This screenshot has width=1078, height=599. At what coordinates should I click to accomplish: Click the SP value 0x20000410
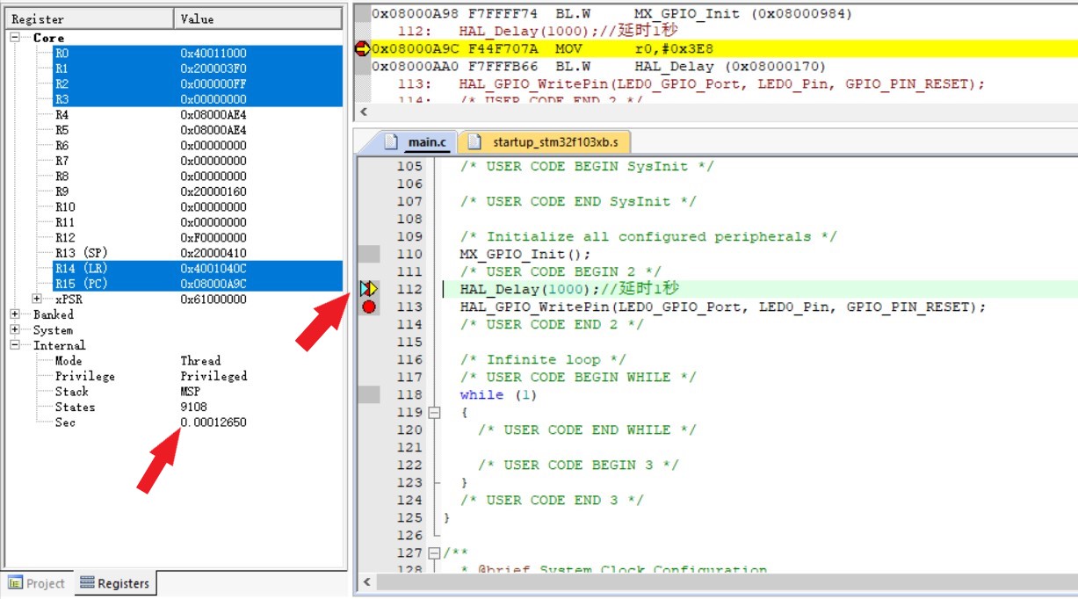click(x=213, y=253)
